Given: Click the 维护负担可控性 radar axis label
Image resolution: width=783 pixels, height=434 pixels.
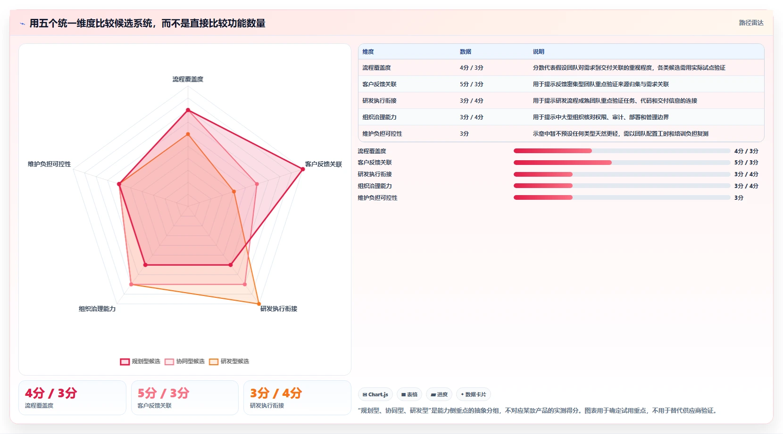Looking at the screenshot, I should [x=49, y=164].
